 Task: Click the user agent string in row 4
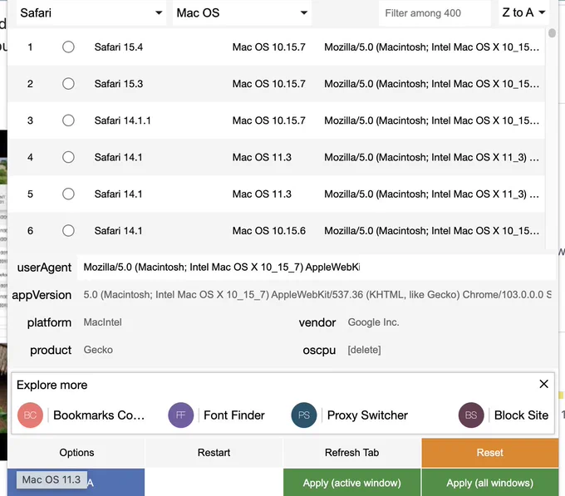tap(432, 157)
